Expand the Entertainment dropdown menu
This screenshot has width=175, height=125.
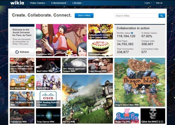click(60, 3)
